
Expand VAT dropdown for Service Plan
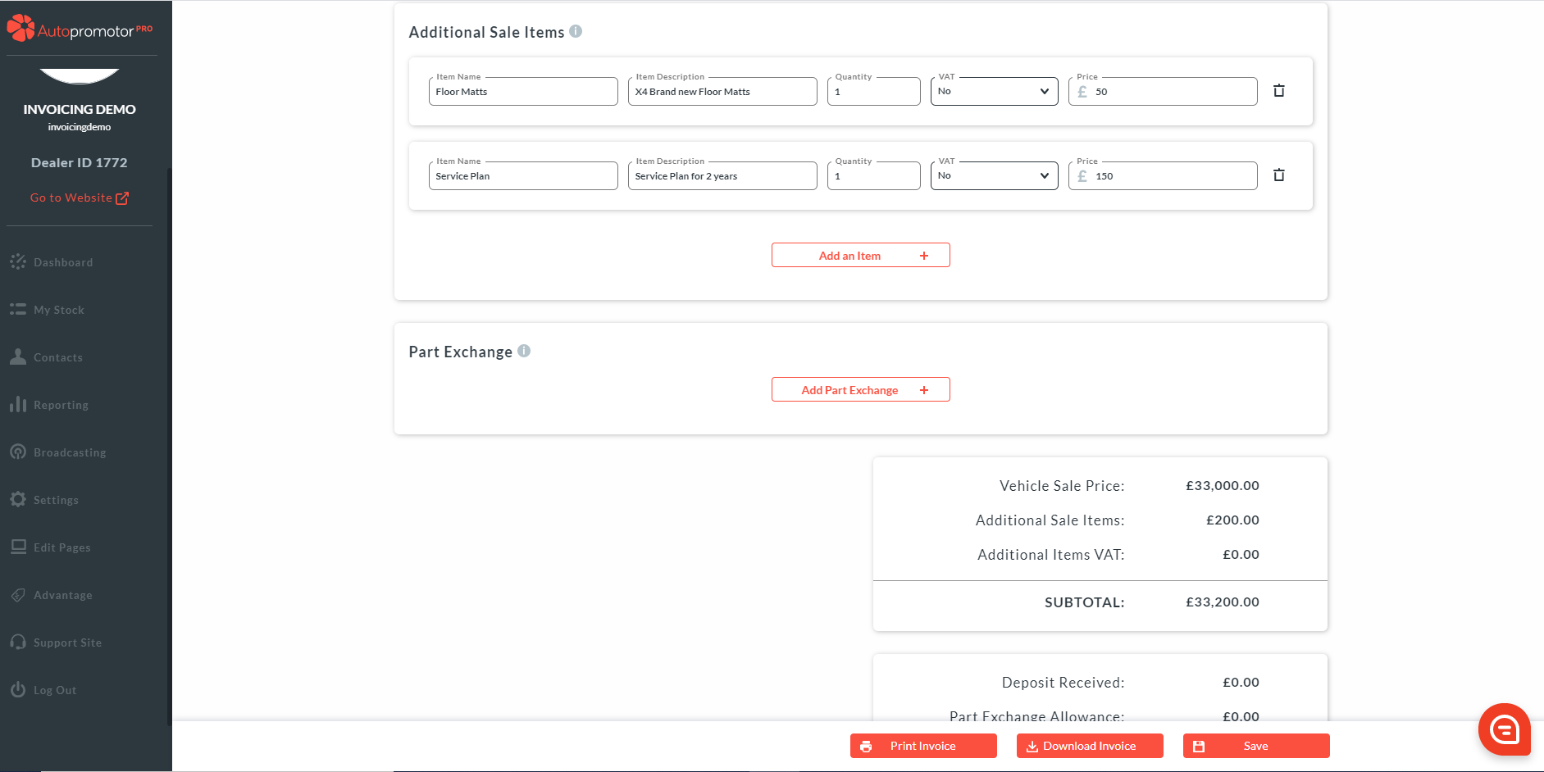[x=994, y=175]
